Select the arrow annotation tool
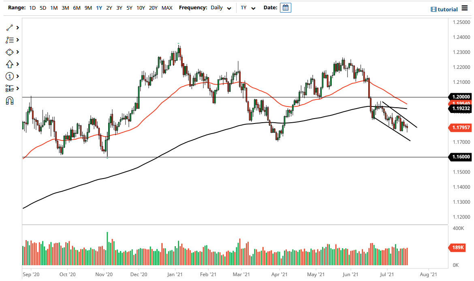The height and width of the screenshot is (281, 474). [10, 64]
